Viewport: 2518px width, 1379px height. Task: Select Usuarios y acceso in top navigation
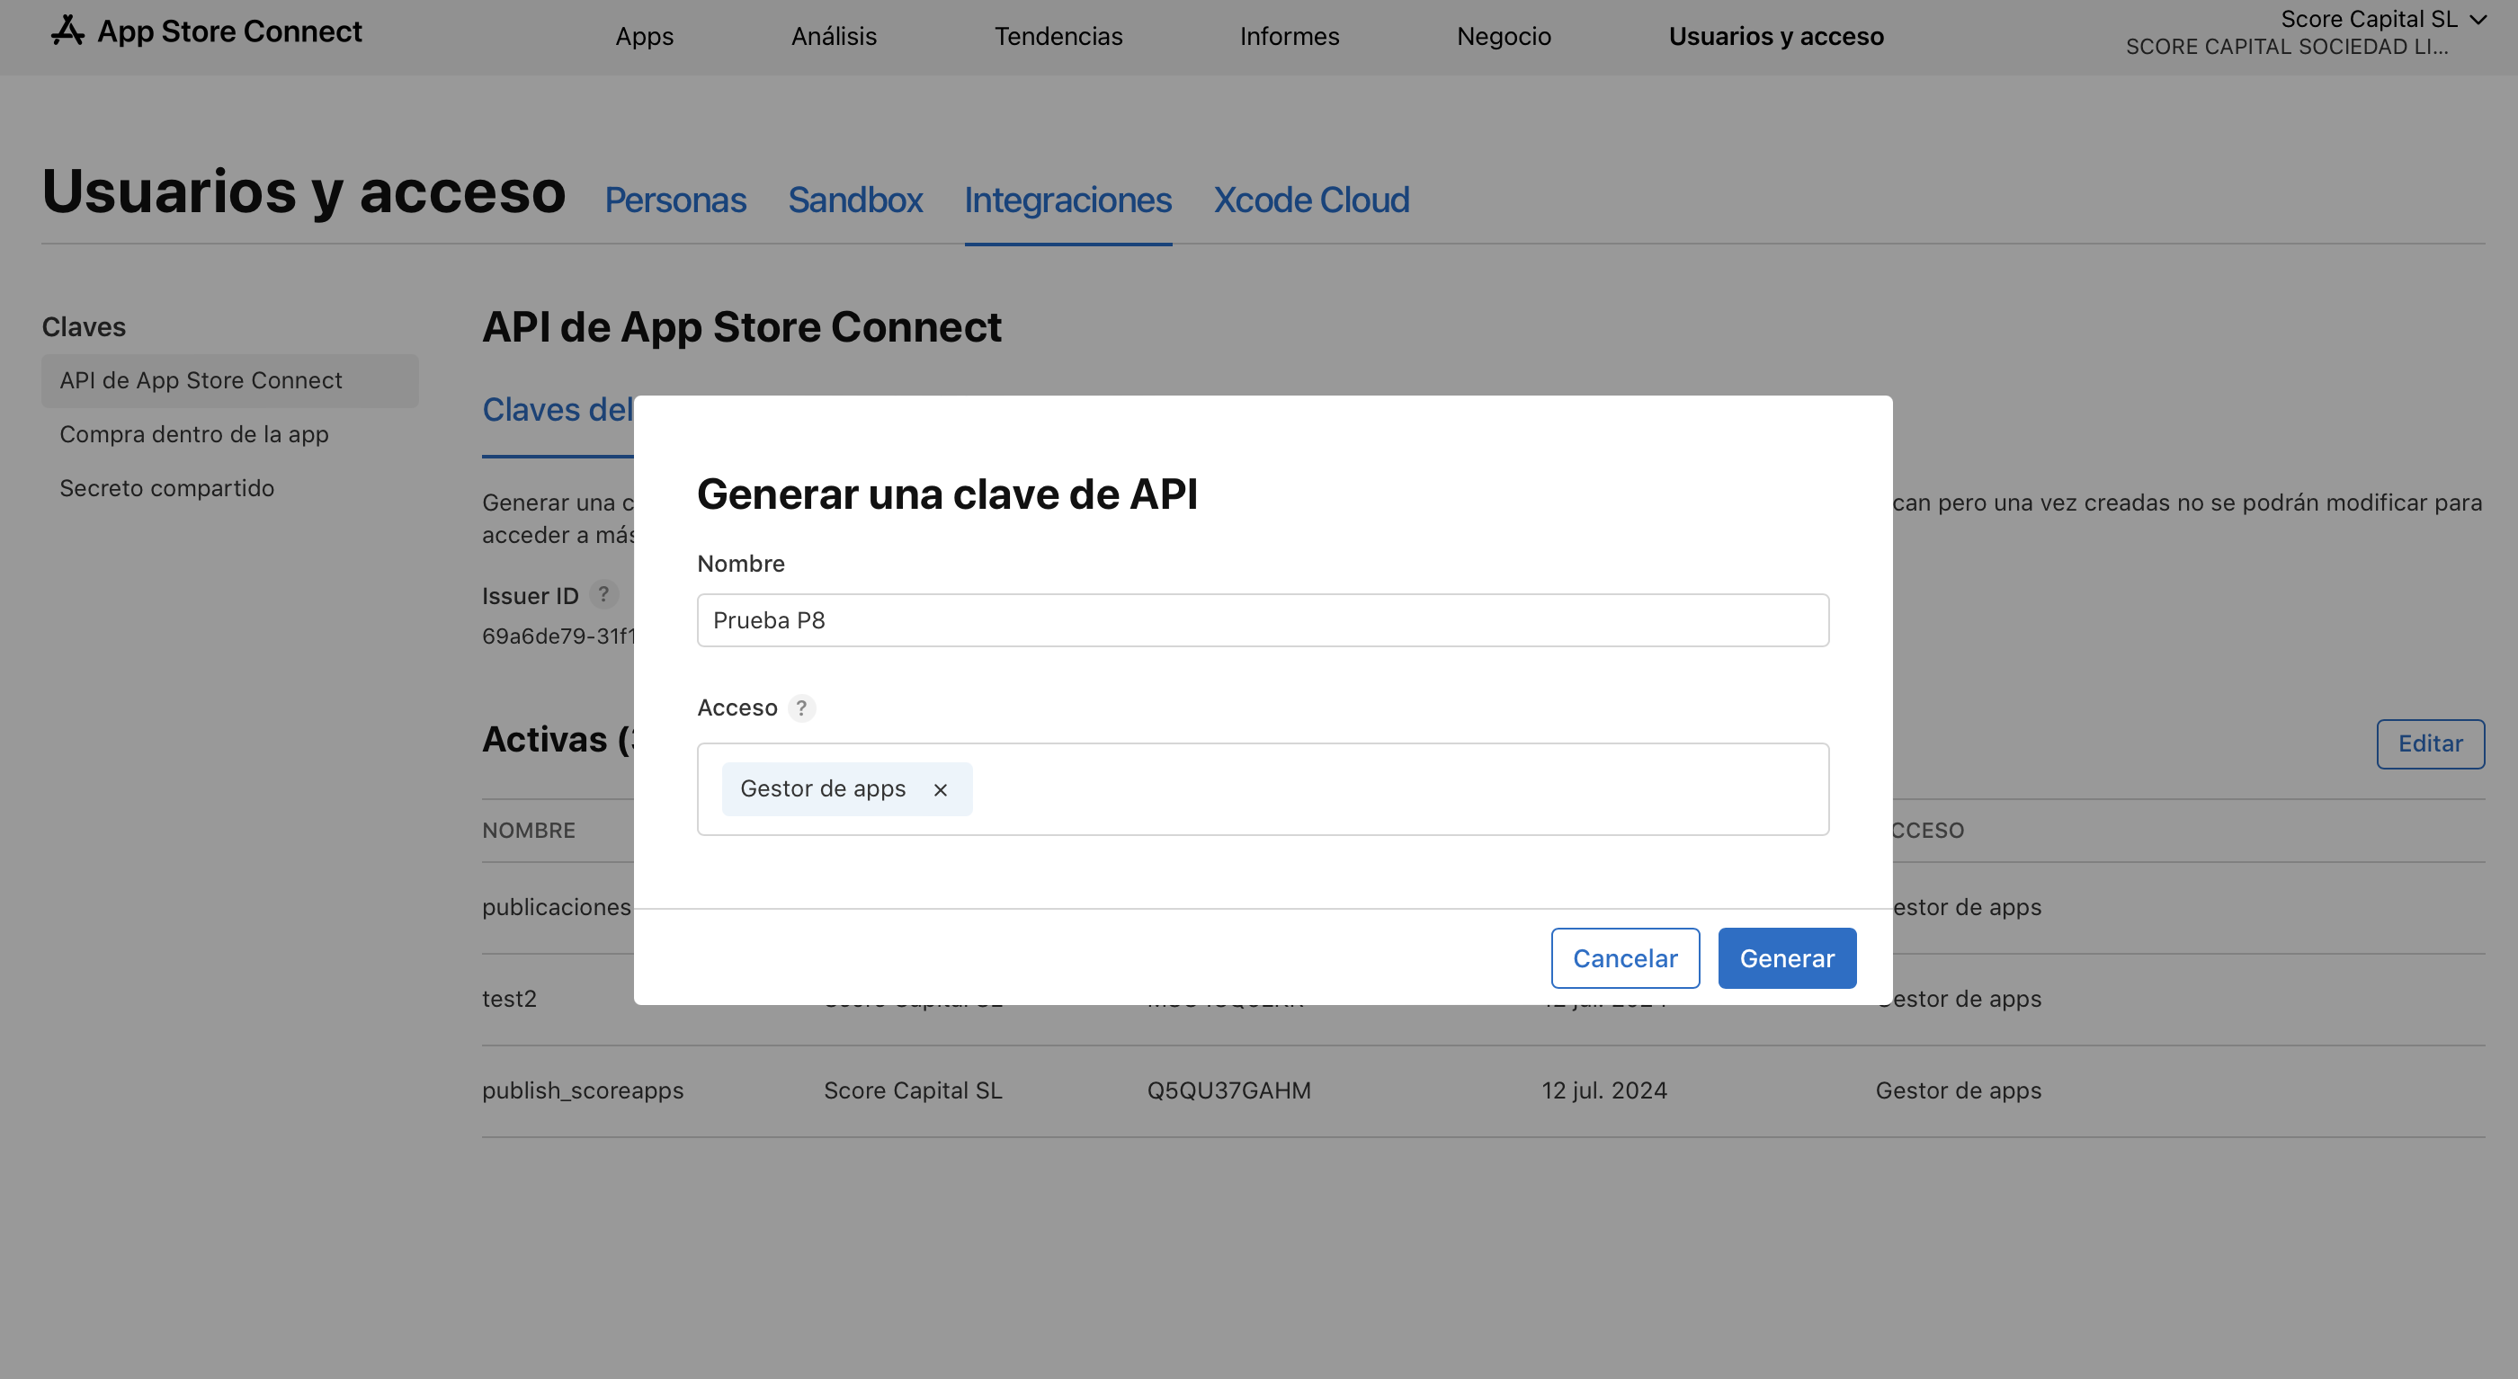(x=1776, y=36)
